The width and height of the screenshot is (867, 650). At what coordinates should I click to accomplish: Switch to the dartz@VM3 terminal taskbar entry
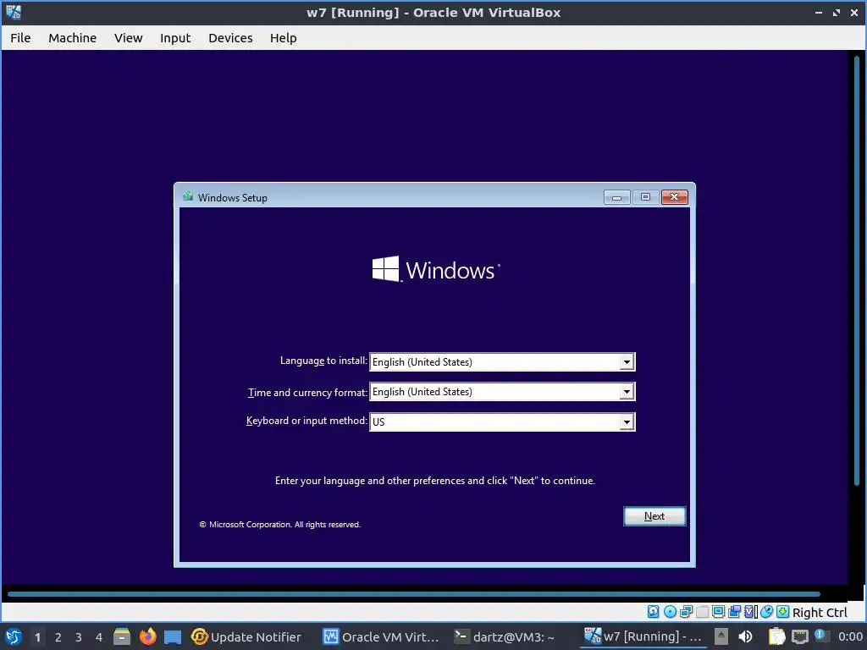pyautogui.click(x=505, y=636)
